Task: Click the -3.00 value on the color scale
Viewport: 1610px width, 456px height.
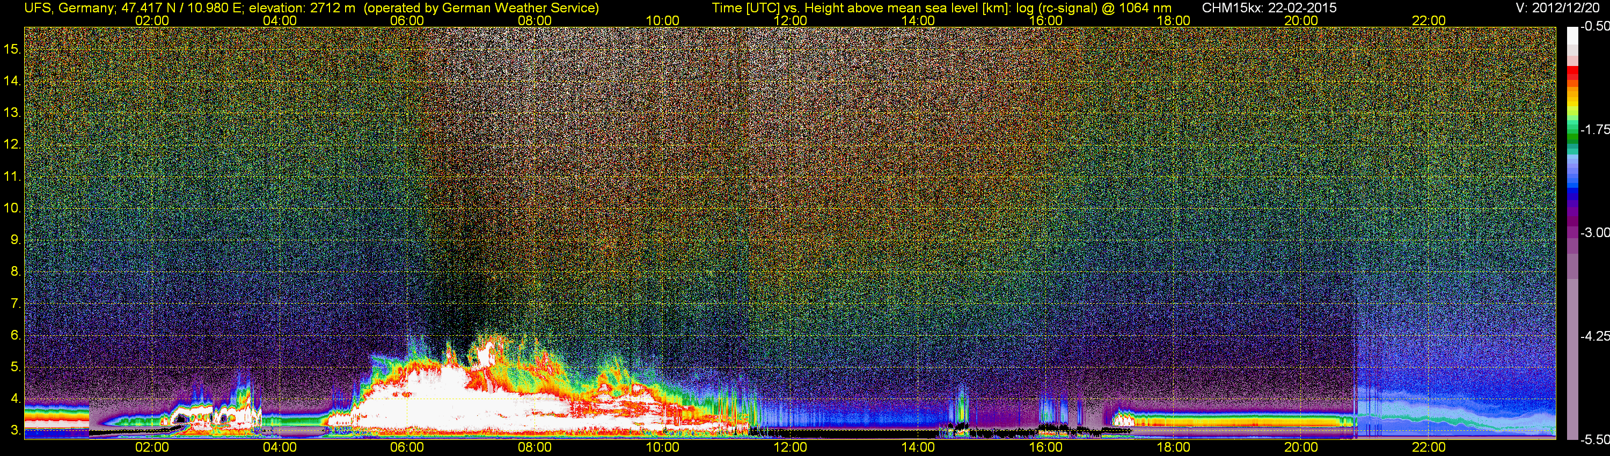Action: tap(1595, 232)
